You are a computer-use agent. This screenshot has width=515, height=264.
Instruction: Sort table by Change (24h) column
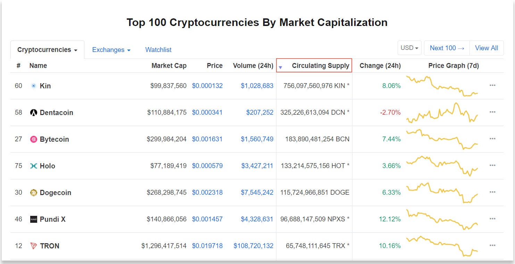[x=380, y=66]
